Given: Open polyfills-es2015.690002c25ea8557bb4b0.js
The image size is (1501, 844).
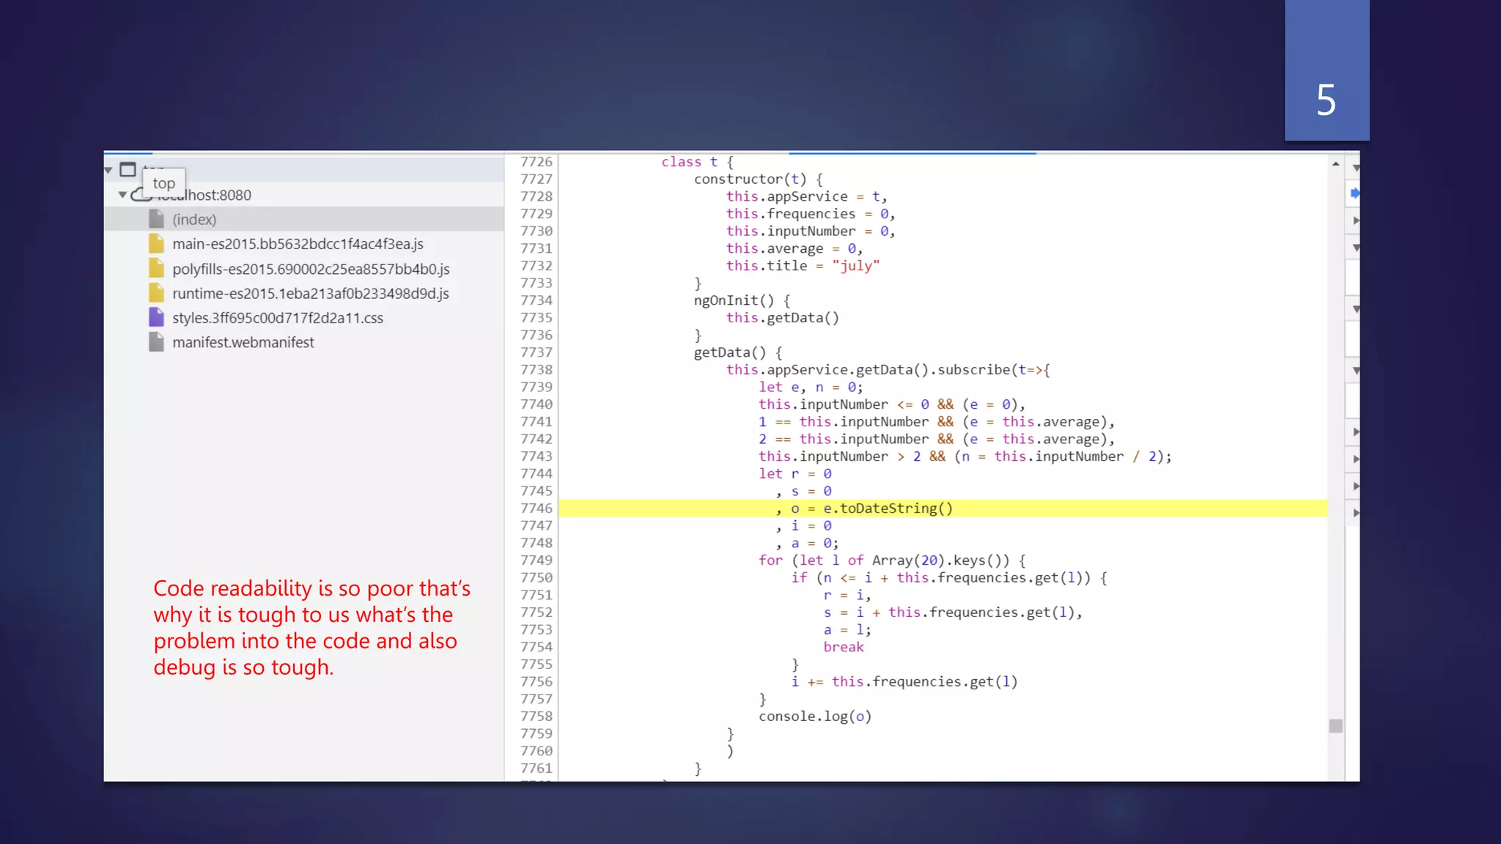Looking at the screenshot, I should pyautogui.click(x=311, y=269).
